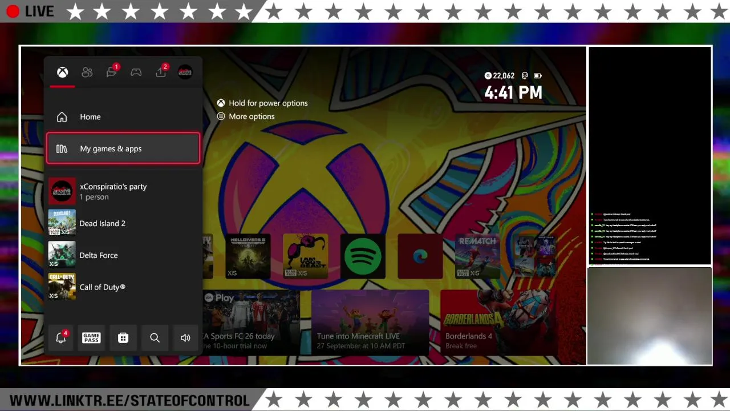Click 'More options' hint
Image resolution: width=730 pixels, height=411 pixels.
(246, 116)
